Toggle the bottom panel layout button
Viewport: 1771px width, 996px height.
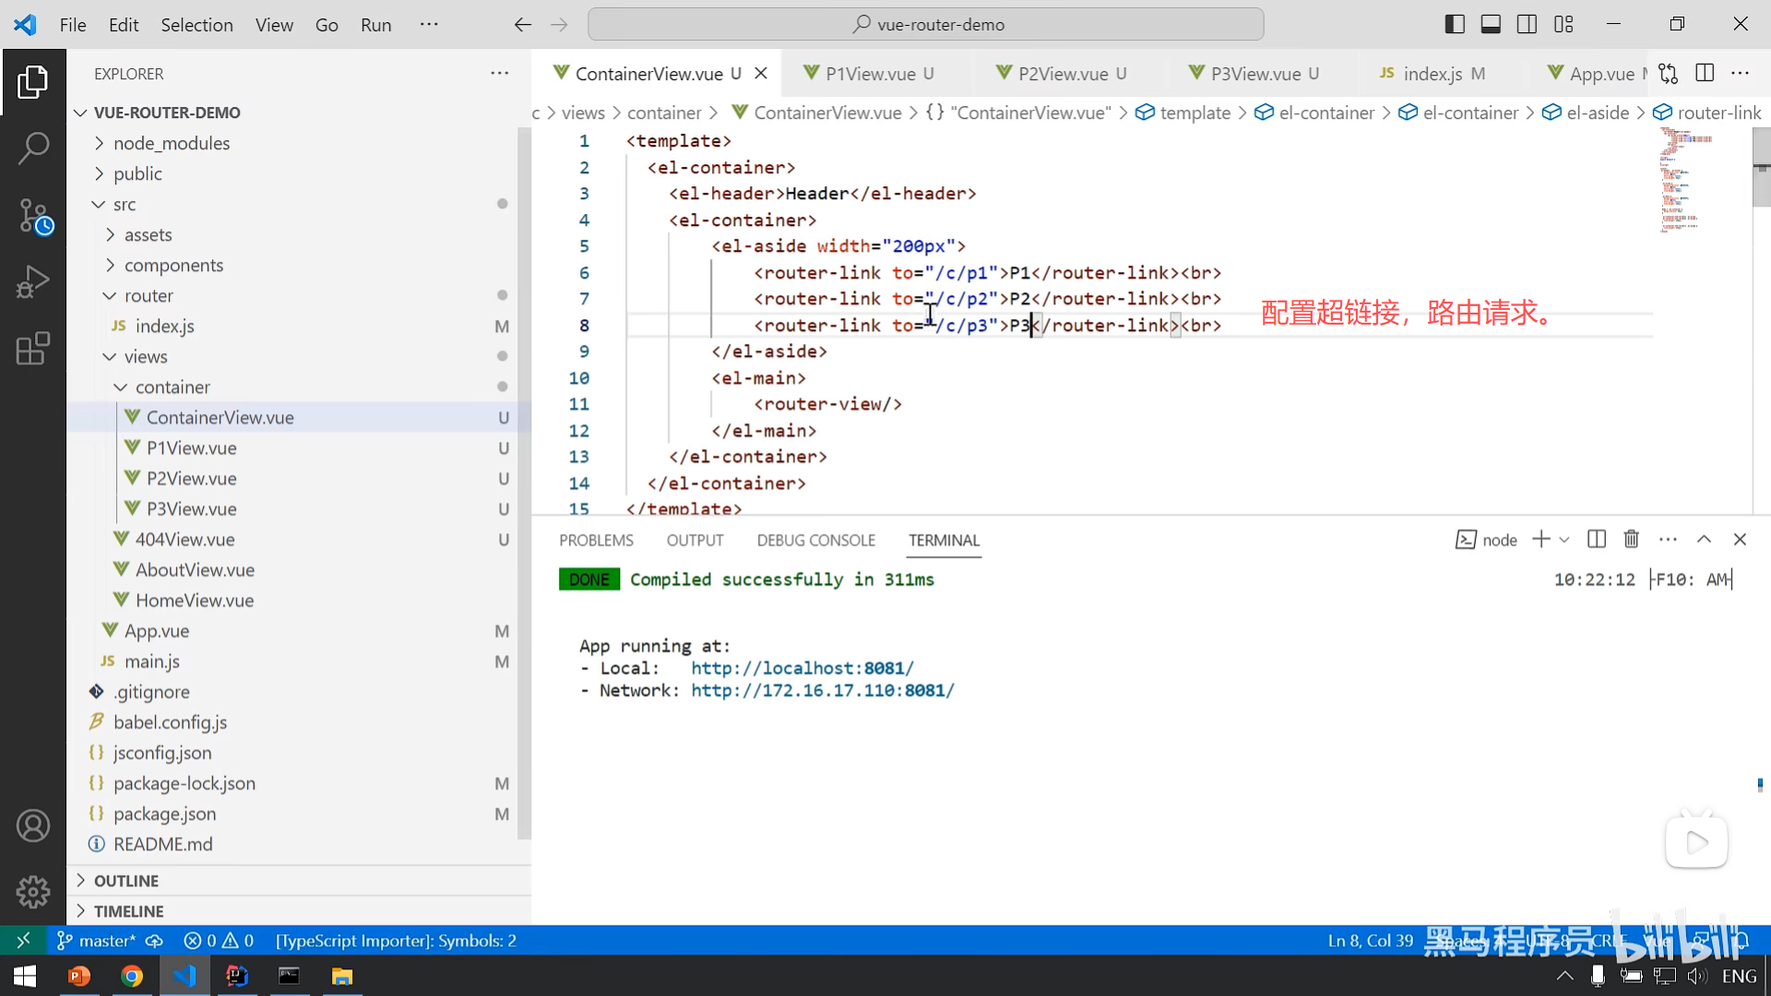coord(1491,25)
